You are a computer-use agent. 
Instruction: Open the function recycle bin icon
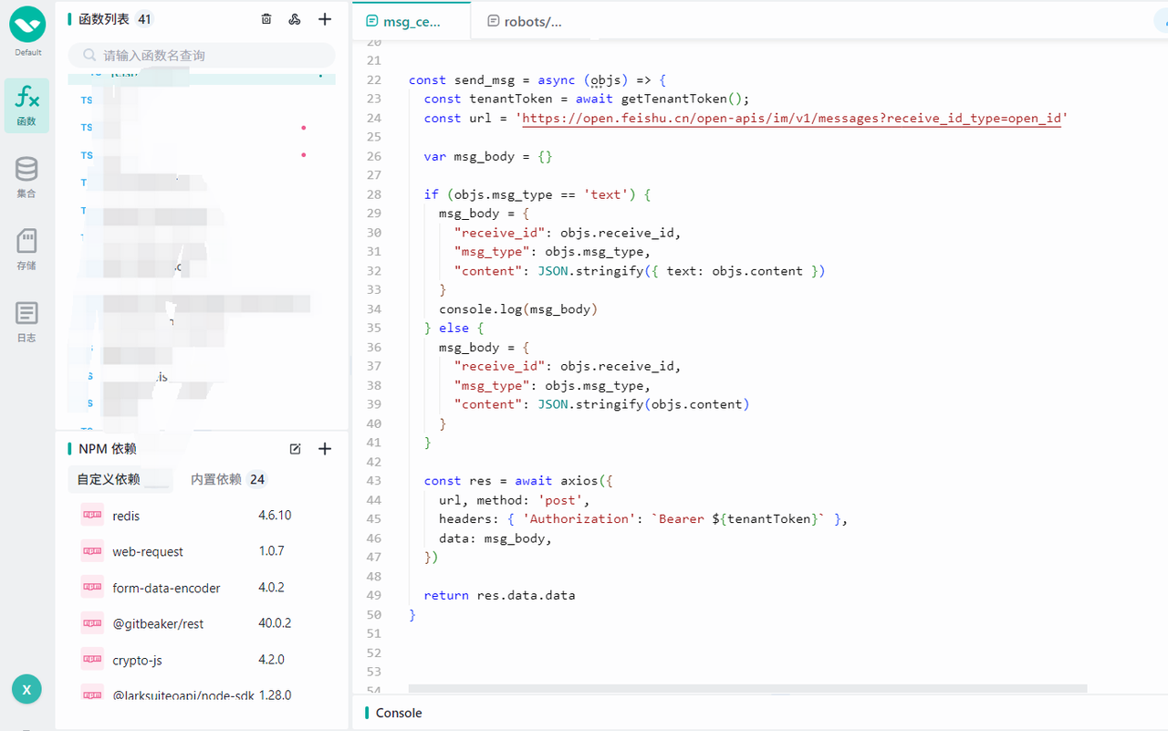[266, 19]
